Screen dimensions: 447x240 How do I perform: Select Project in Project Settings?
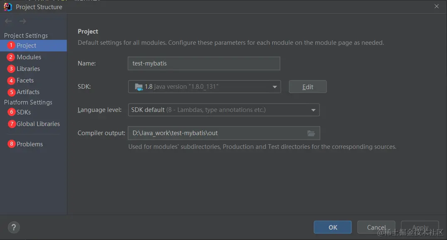(27, 46)
